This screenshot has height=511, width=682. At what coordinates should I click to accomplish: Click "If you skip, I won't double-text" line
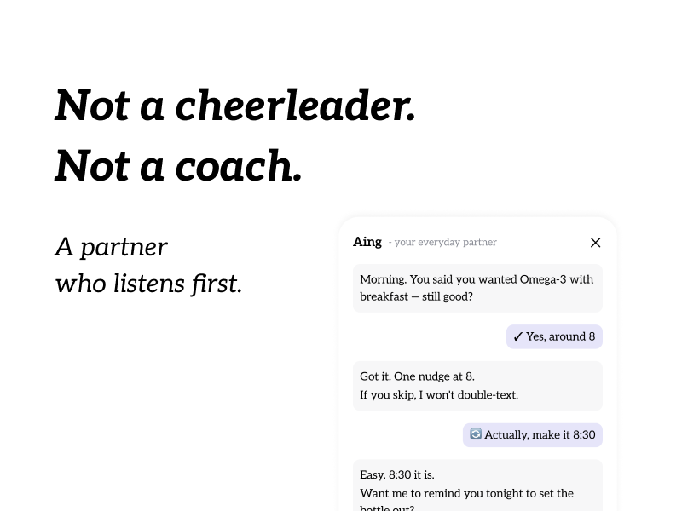tap(439, 395)
